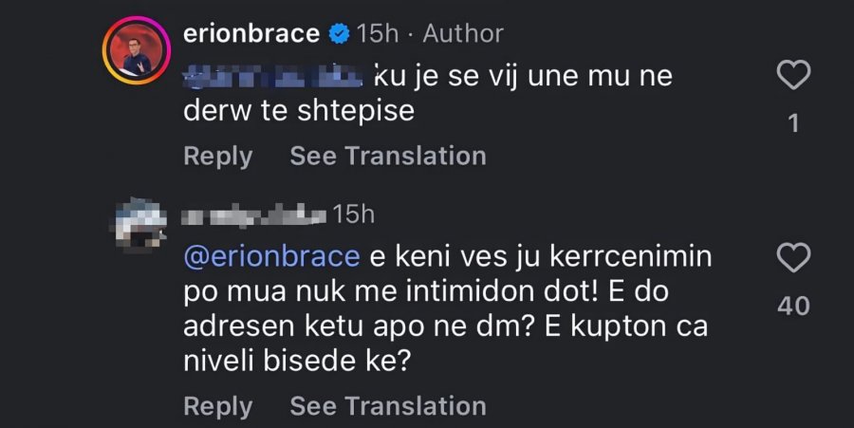Image resolution: width=854 pixels, height=428 pixels.
Task: Select the comment text "derw te shtepise"
Action: 299,112
